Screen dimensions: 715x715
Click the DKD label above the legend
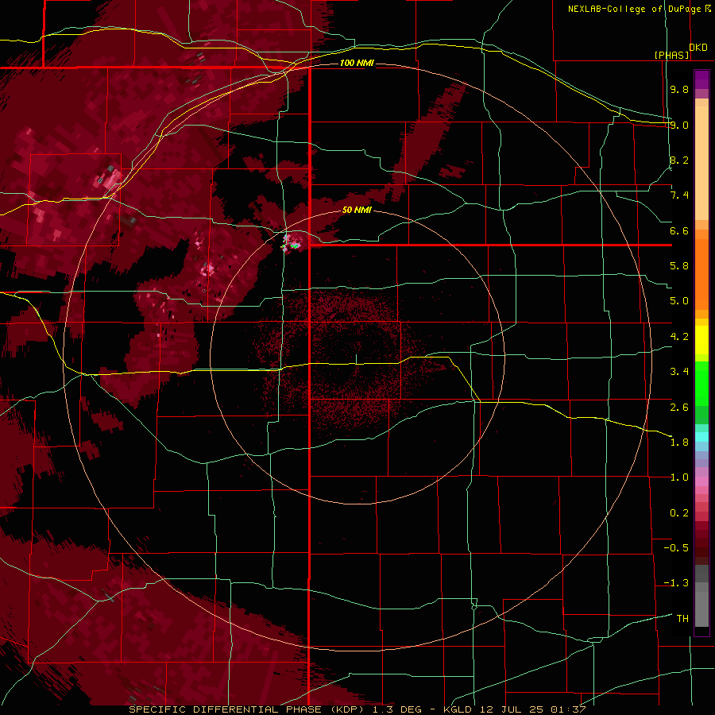[698, 48]
